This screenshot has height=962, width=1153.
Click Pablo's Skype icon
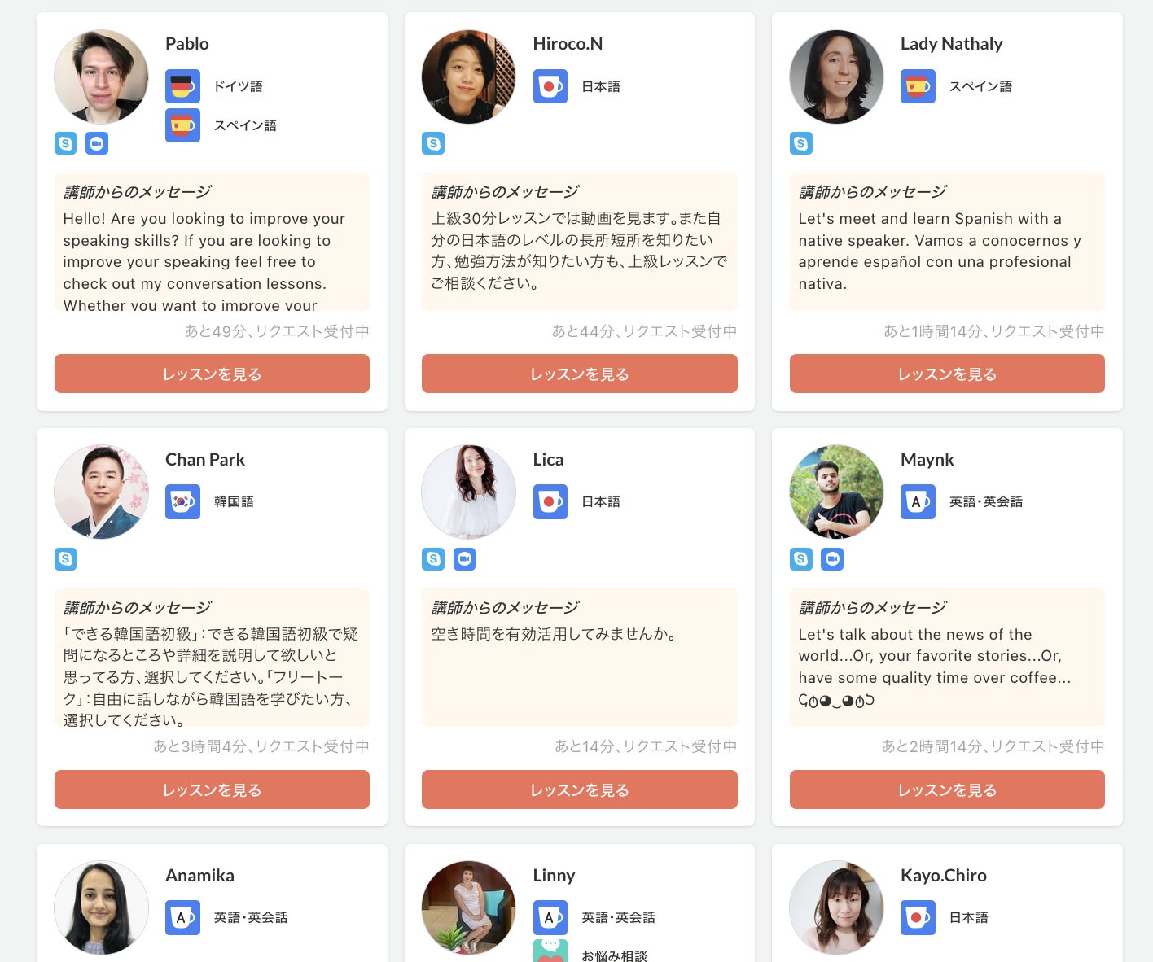coord(65,144)
